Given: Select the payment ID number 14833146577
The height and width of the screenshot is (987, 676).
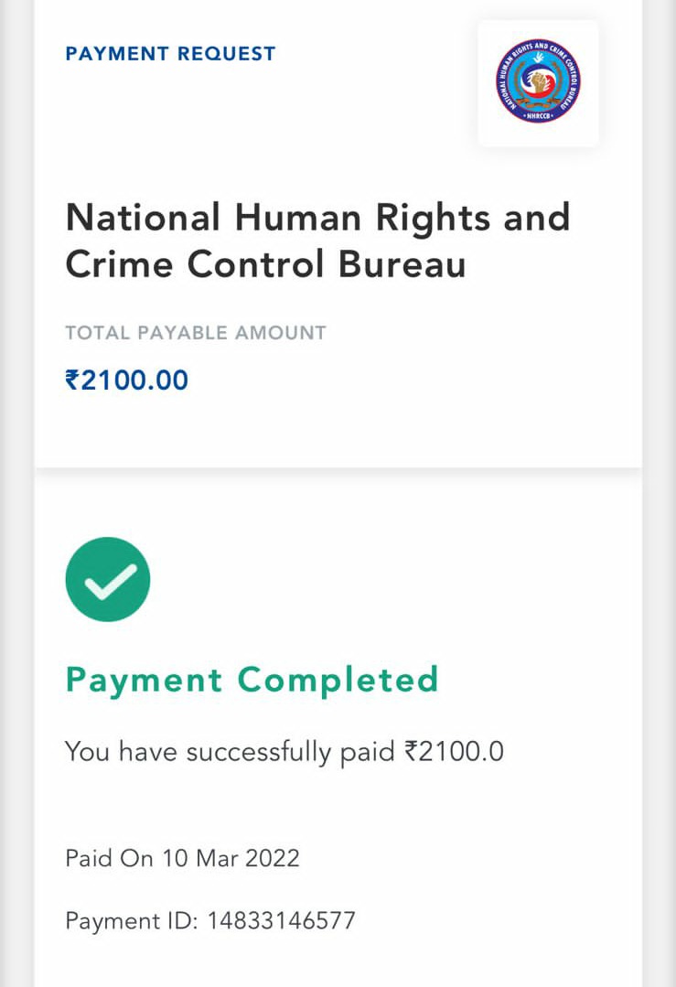Looking at the screenshot, I should [x=281, y=920].
